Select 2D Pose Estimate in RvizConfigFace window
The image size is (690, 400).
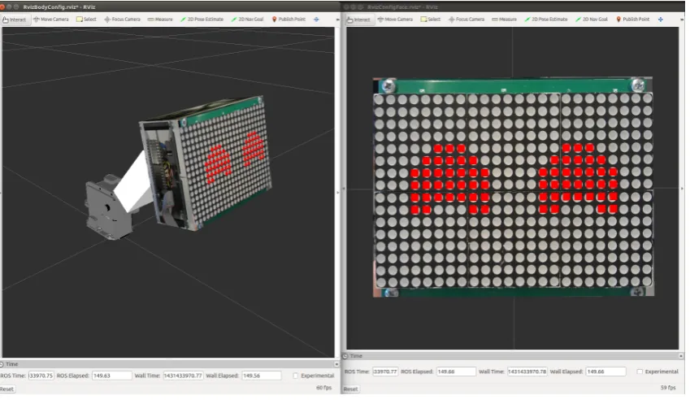(x=546, y=20)
